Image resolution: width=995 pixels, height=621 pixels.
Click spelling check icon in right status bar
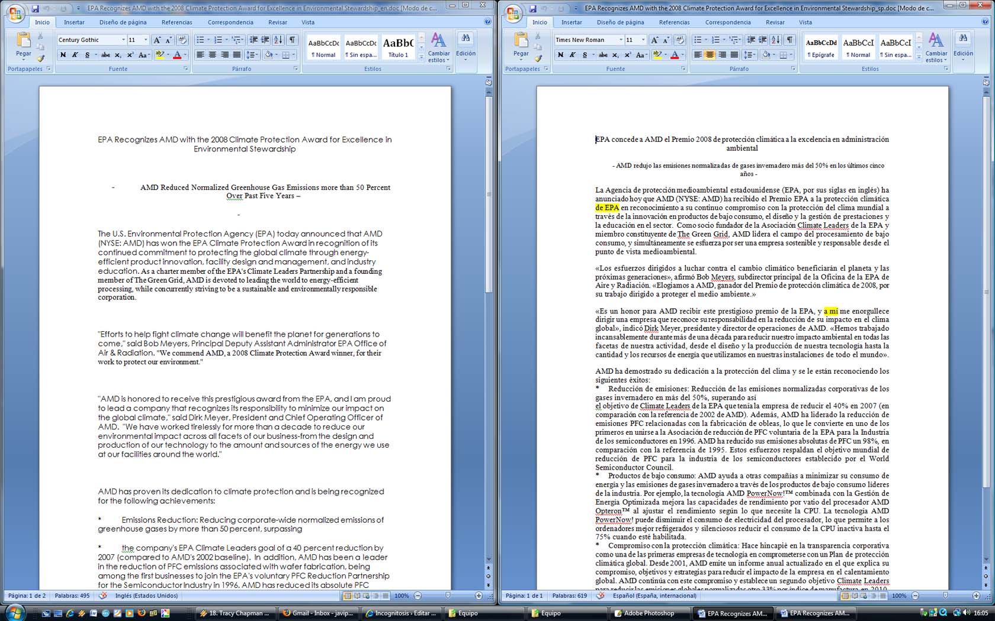coord(600,596)
